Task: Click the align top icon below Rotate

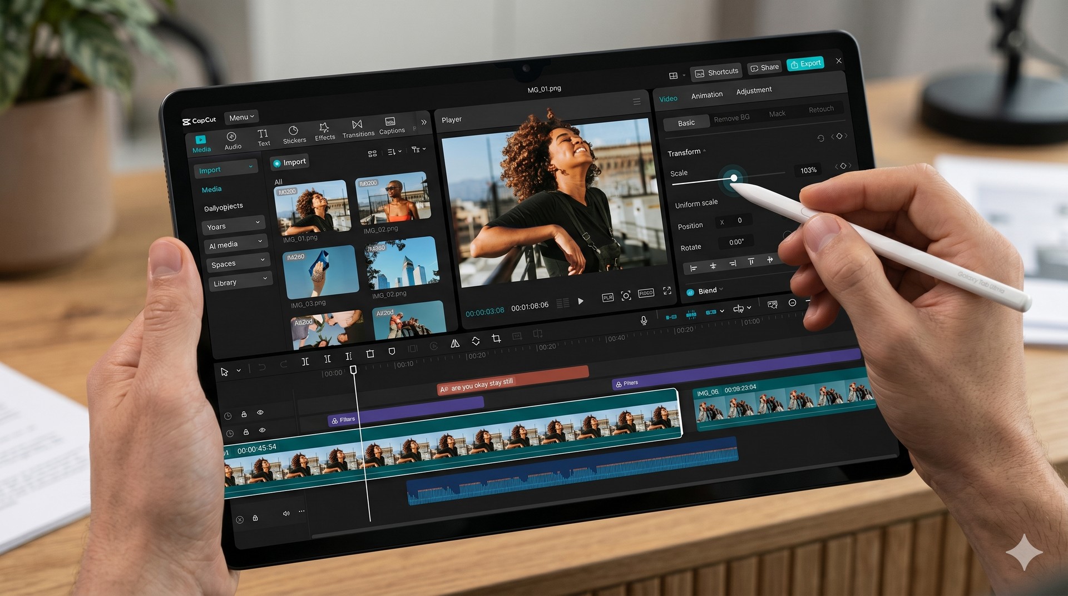Action: point(751,261)
